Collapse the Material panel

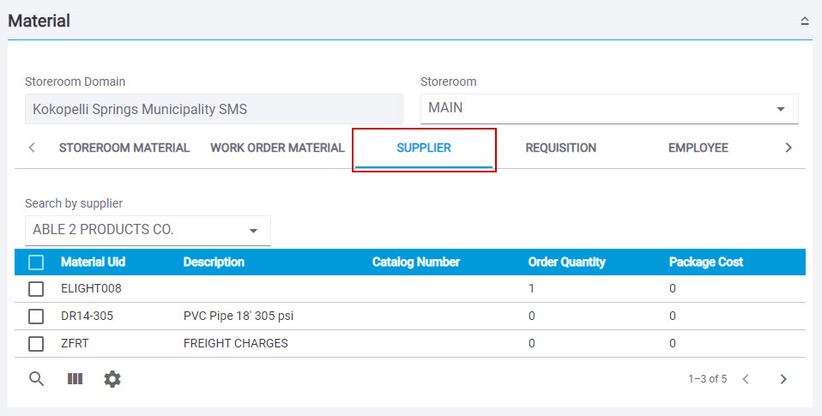[805, 21]
